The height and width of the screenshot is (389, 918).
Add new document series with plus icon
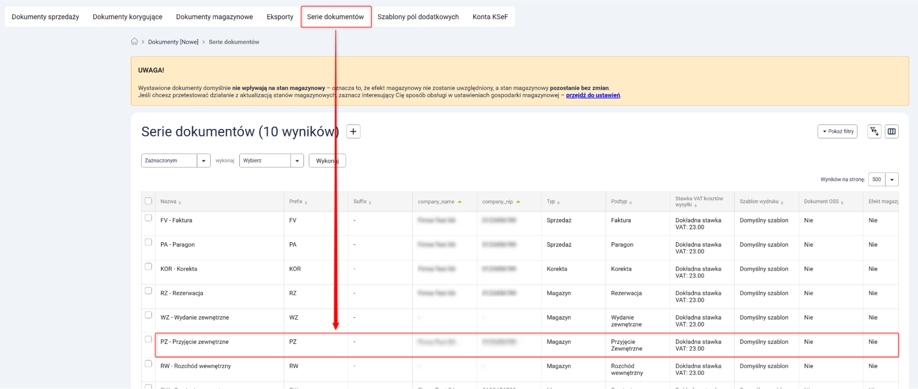[353, 132]
